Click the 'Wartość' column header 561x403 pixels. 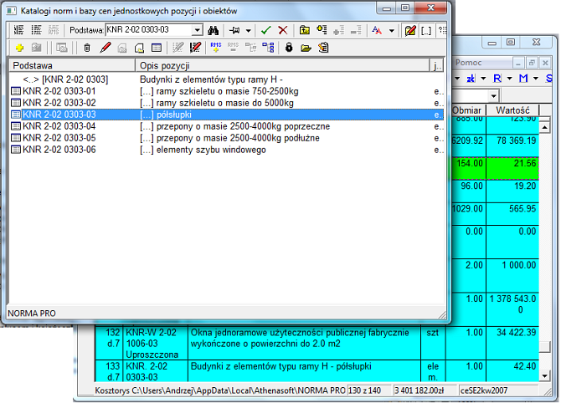[511, 111]
